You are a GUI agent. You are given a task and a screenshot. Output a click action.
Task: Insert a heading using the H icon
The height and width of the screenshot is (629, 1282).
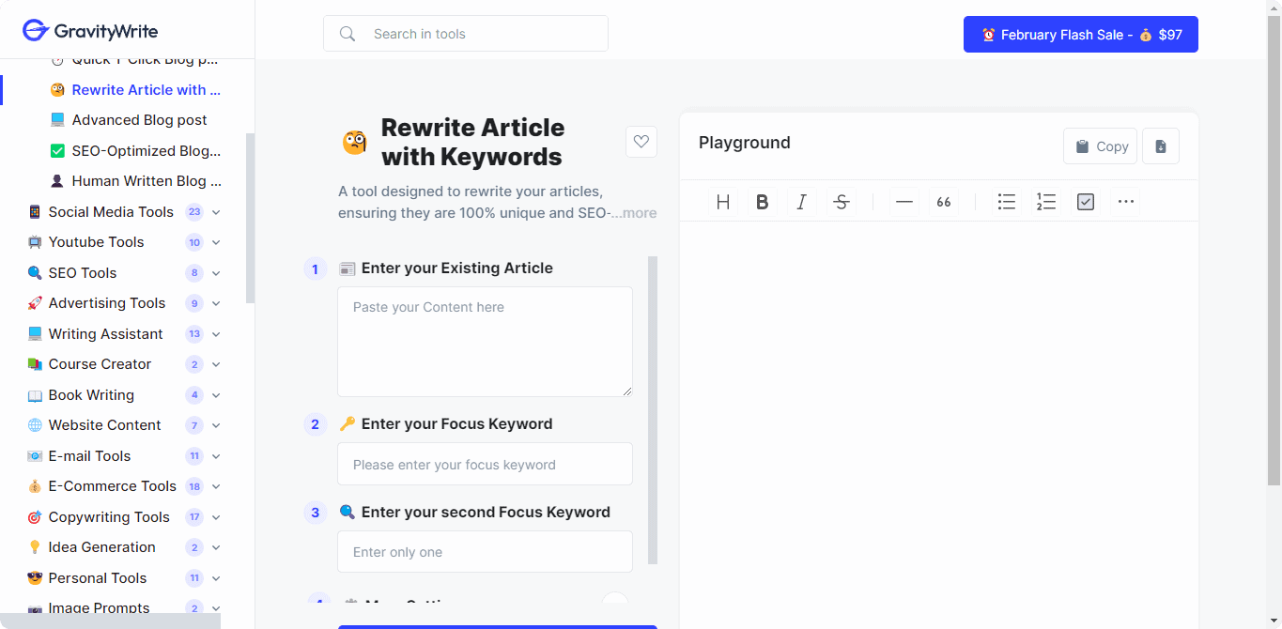[x=722, y=201]
